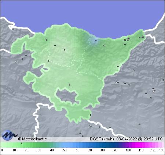Open the Meteoclimatic copyright link
165x155 pixels.
pos(32,139)
